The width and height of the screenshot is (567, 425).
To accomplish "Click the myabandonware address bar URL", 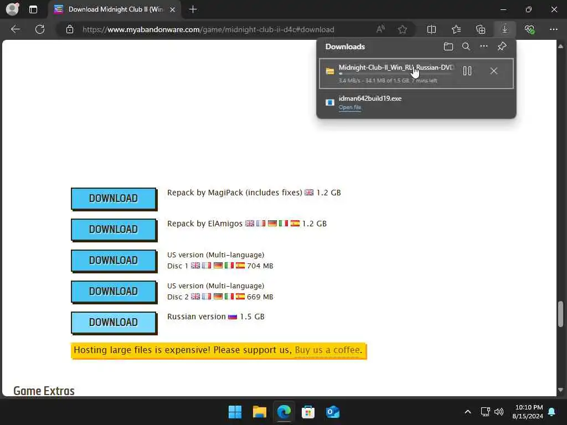I will [x=208, y=30].
